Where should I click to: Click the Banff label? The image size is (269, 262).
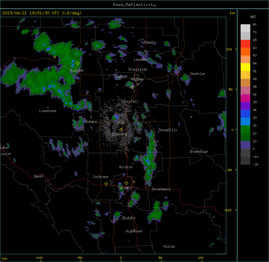click(x=39, y=176)
